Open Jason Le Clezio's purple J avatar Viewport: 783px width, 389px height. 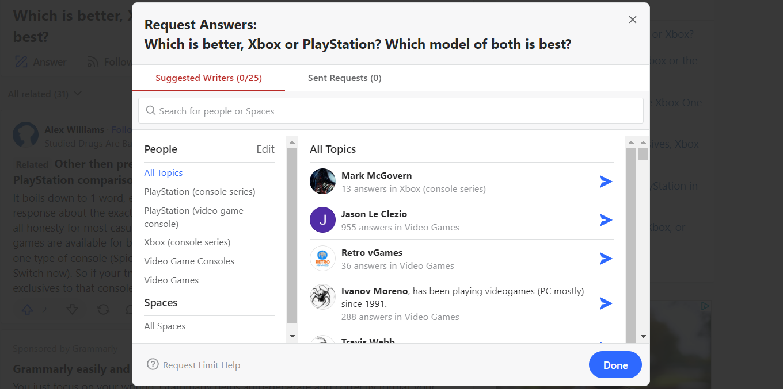pos(322,220)
